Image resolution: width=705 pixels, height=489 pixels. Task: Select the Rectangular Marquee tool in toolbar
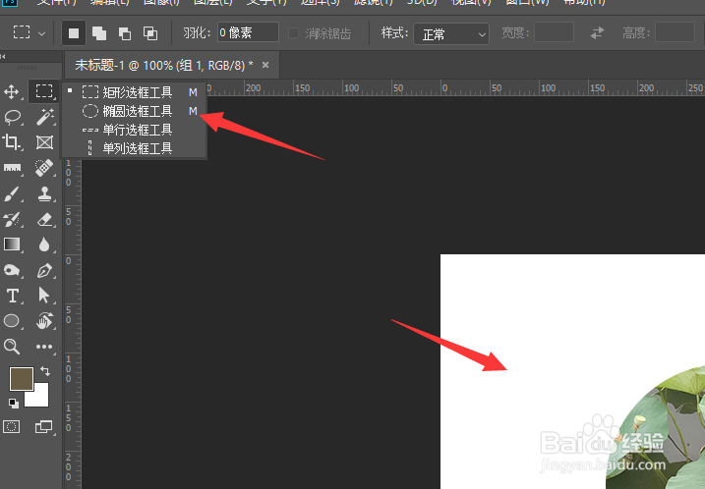pos(44,91)
